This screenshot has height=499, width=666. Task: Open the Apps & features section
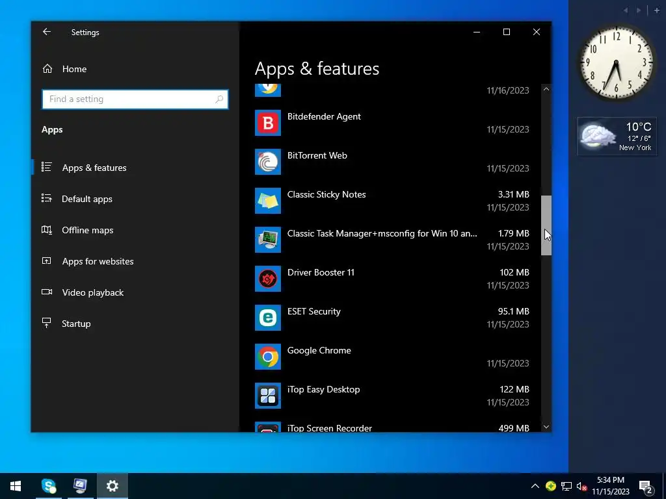[x=135, y=168]
